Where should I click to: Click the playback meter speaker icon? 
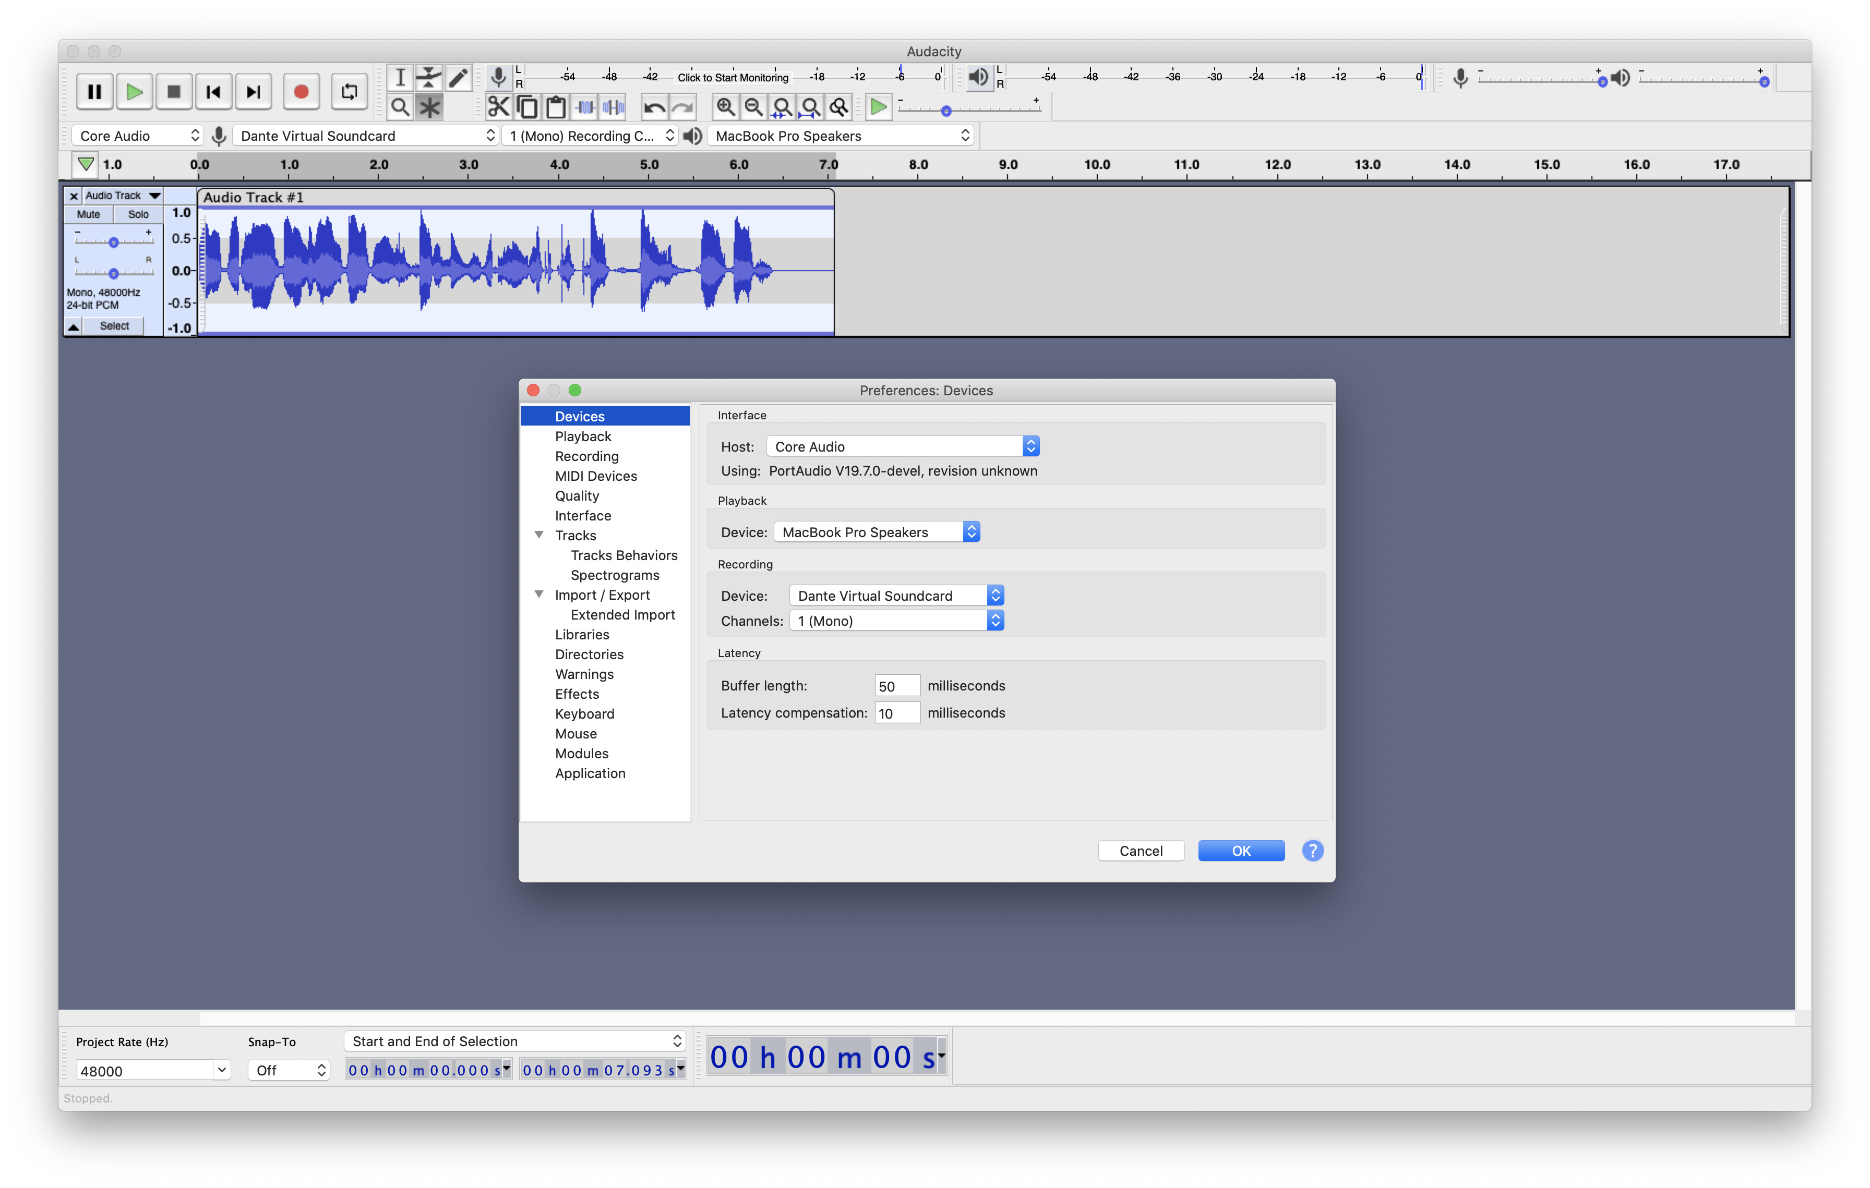click(x=978, y=77)
